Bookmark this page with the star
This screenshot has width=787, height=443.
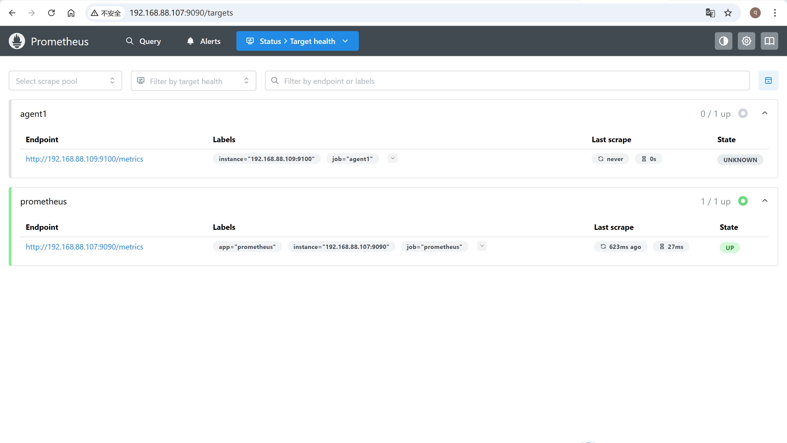[728, 13]
